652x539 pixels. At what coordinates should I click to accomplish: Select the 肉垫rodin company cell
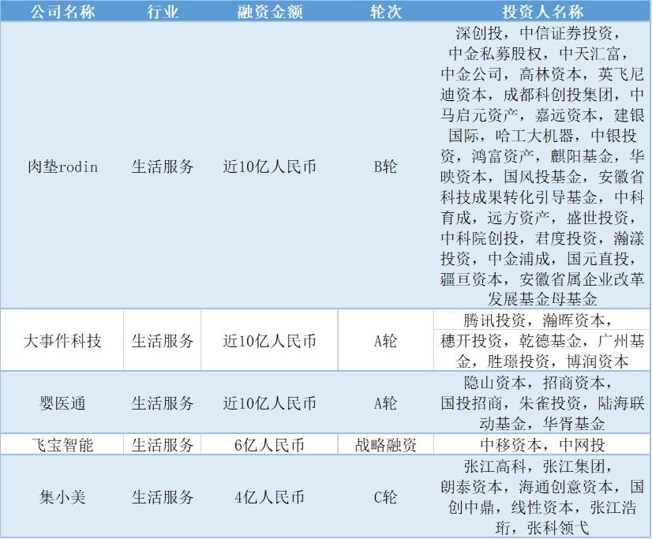[x=62, y=167]
